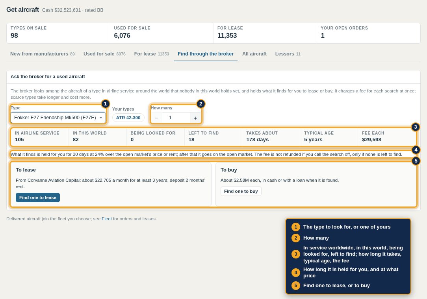Click the To lease card heading

pyautogui.click(x=26, y=170)
